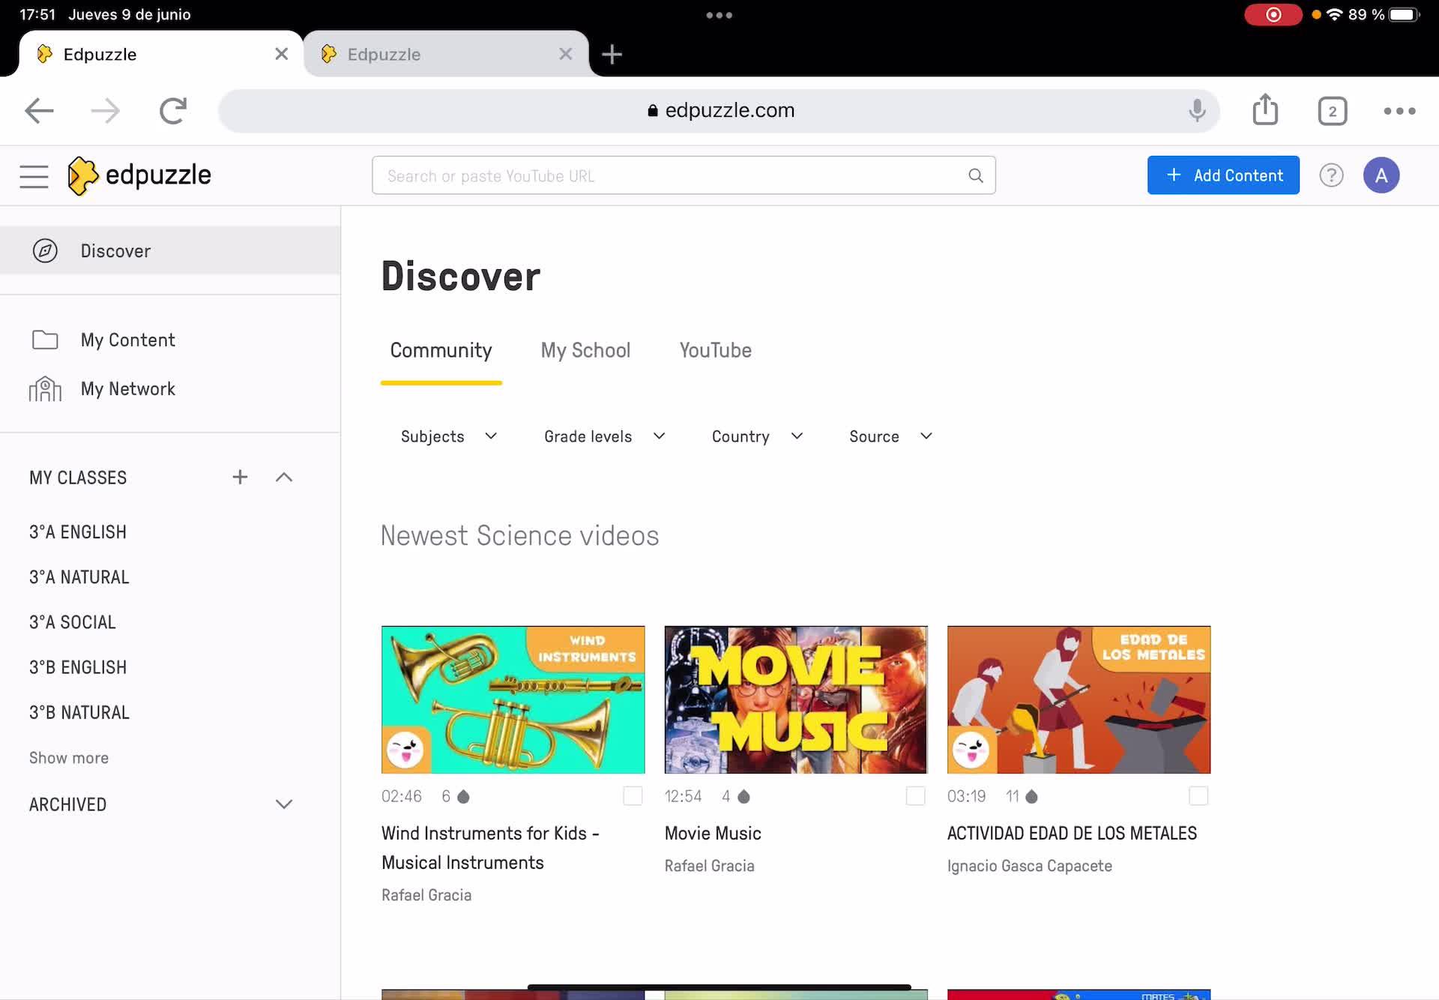The height and width of the screenshot is (1000, 1439).
Task: Open the hamburger sidebar menu
Action: coord(34,176)
